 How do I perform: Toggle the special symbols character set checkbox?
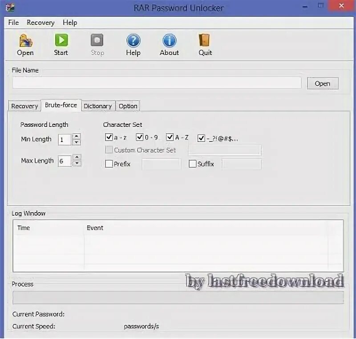tap(201, 138)
